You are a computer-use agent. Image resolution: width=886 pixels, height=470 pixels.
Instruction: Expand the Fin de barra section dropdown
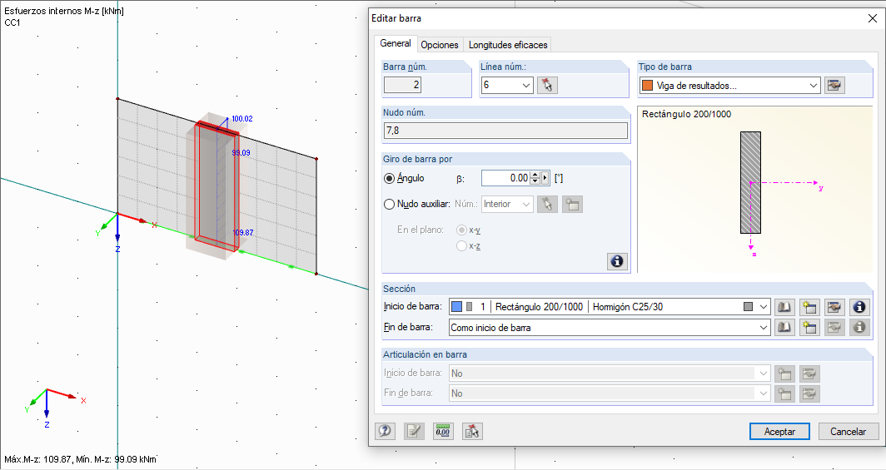[764, 328]
